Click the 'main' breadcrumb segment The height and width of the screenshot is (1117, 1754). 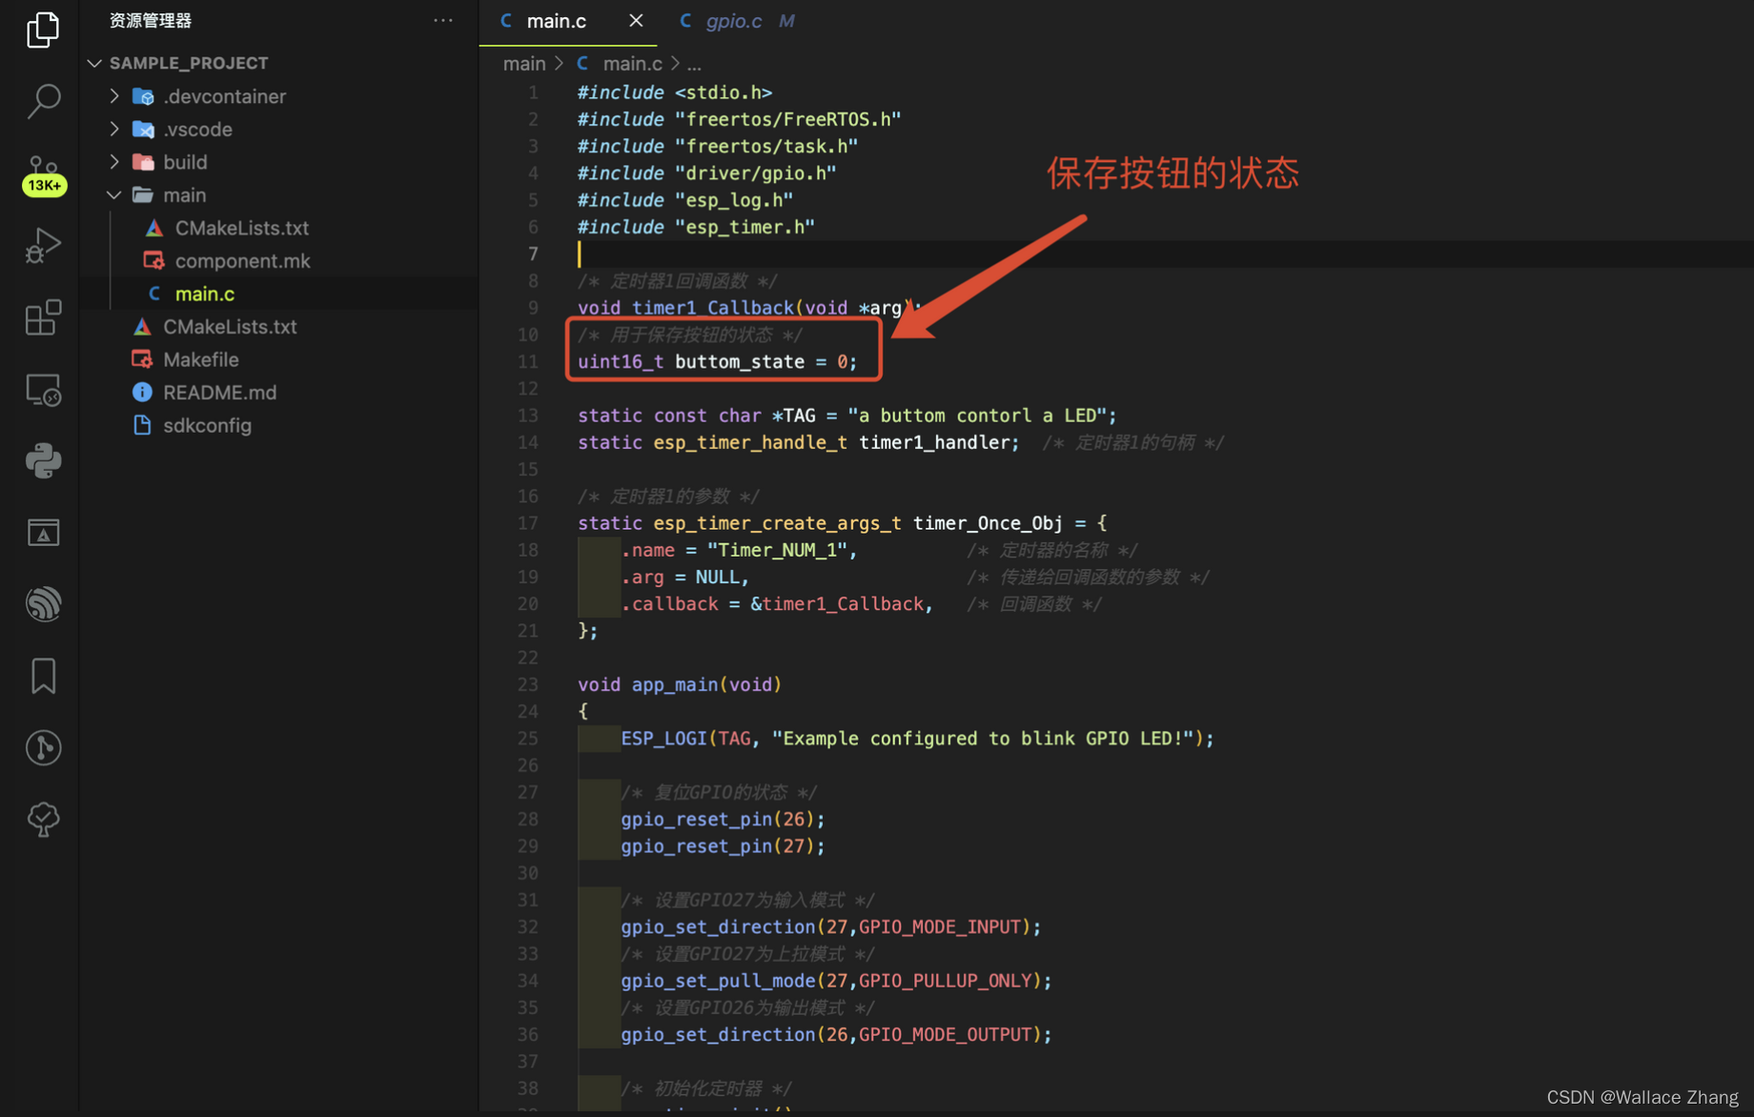point(524,63)
